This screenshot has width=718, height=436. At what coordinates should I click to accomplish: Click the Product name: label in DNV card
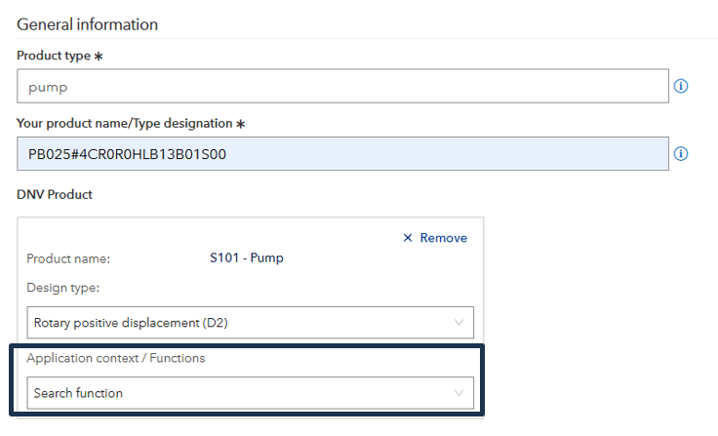point(68,258)
